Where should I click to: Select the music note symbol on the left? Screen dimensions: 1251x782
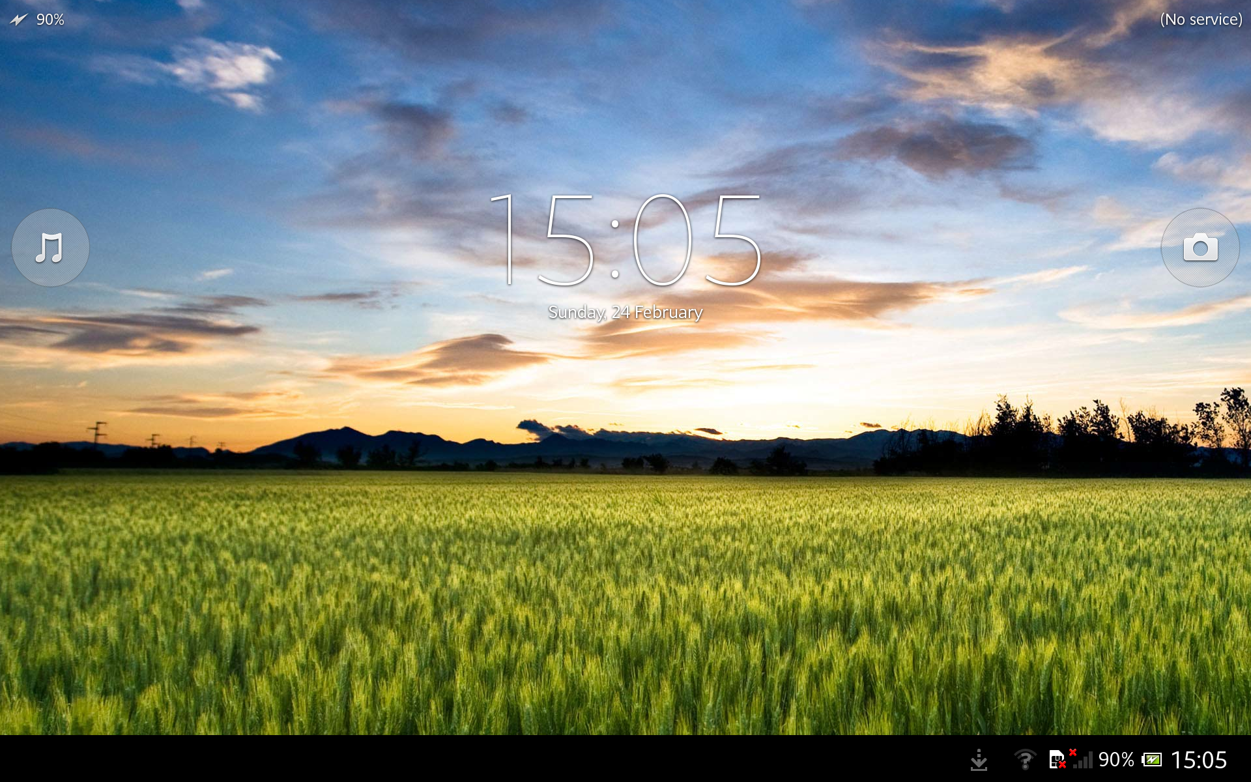coord(49,248)
